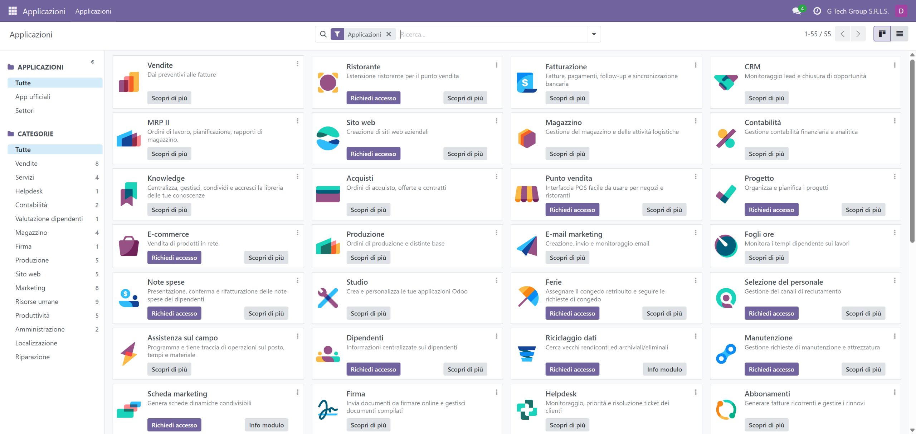Screen dimensions: 916x434
Task: Open the conversations chat icon
Action: point(796,11)
